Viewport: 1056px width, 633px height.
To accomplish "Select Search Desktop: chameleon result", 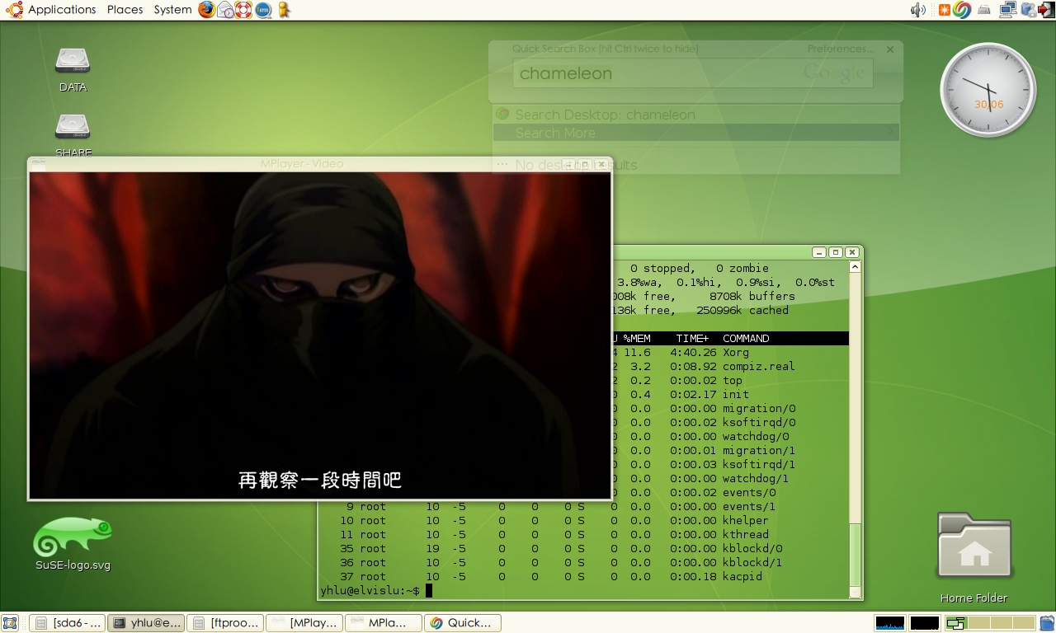I will [x=695, y=115].
